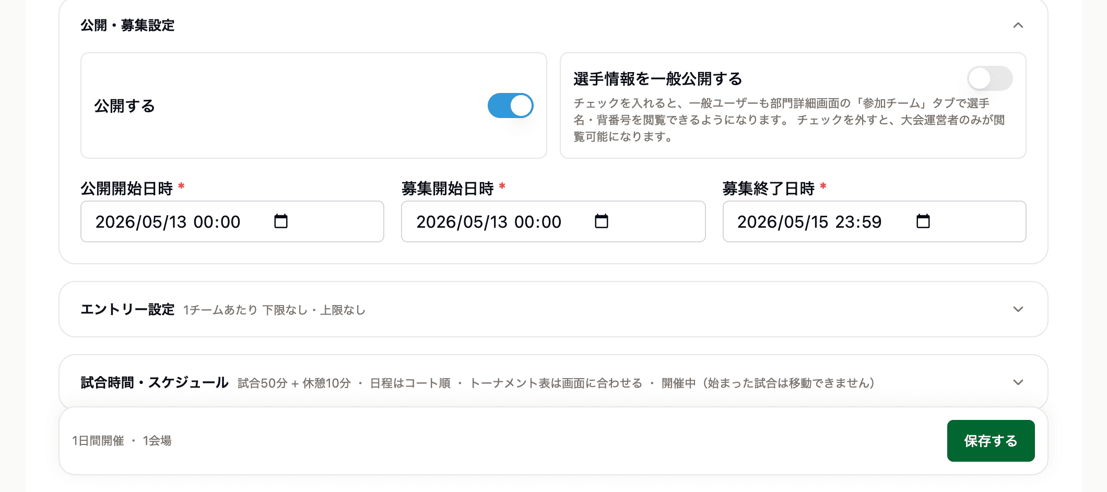Expand the エントリー設定 section chevron
Screen dimensions: 1107x492
point(1018,309)
